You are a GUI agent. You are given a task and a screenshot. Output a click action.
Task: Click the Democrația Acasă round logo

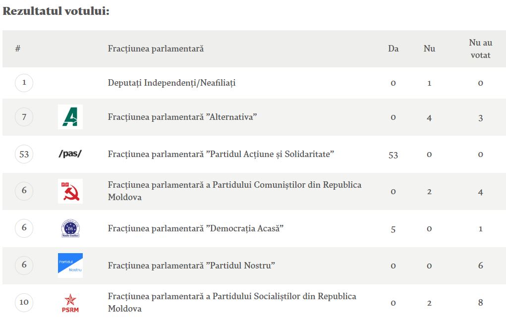70,228
